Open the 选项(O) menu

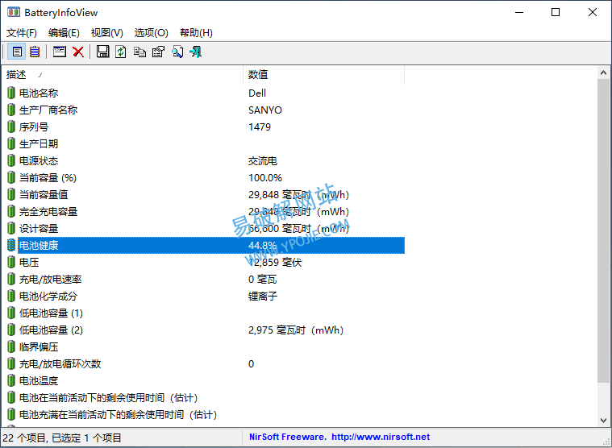click(x=151, y=32)
